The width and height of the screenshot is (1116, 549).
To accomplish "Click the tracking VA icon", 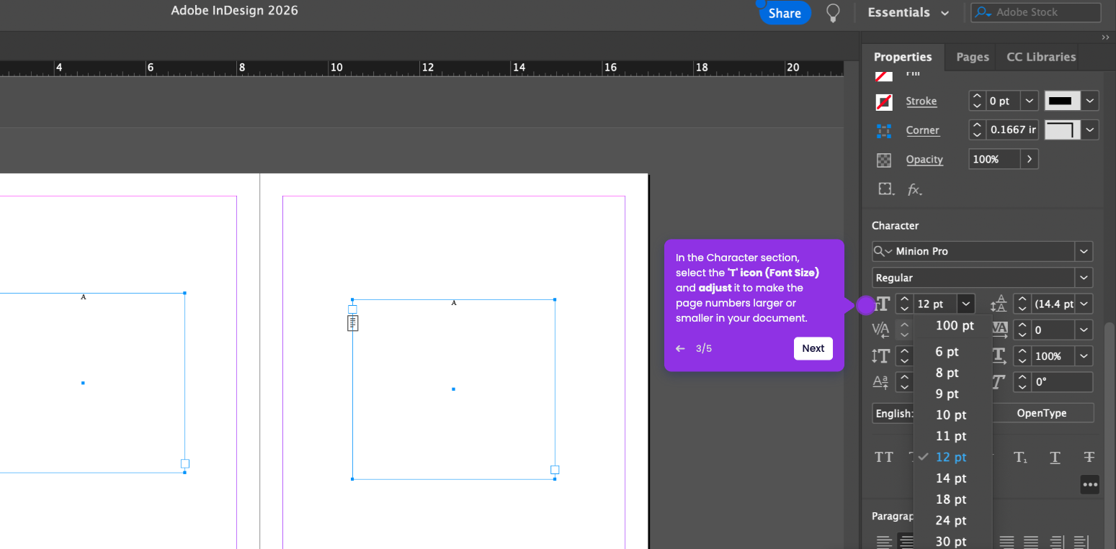I will 999,330.
